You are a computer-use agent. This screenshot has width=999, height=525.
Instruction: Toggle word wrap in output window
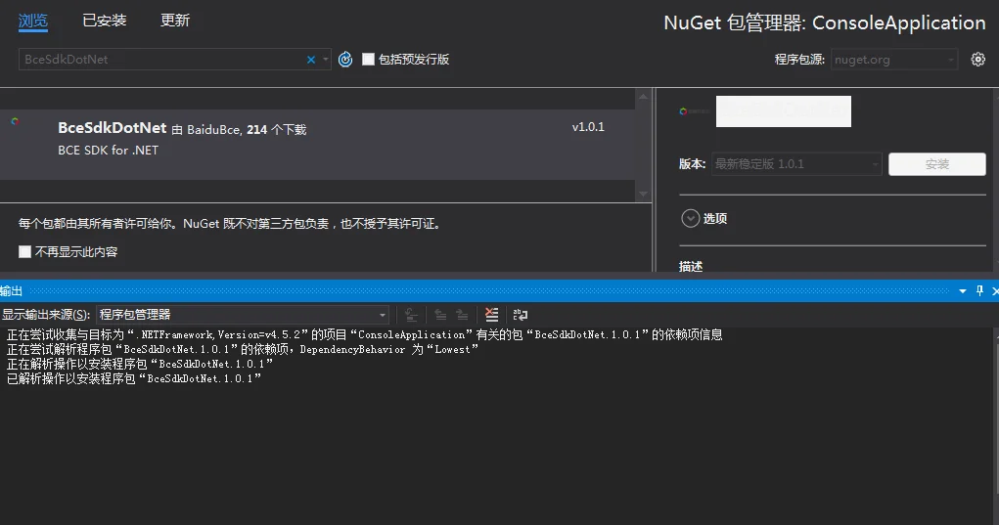click(x=521, y=315)
